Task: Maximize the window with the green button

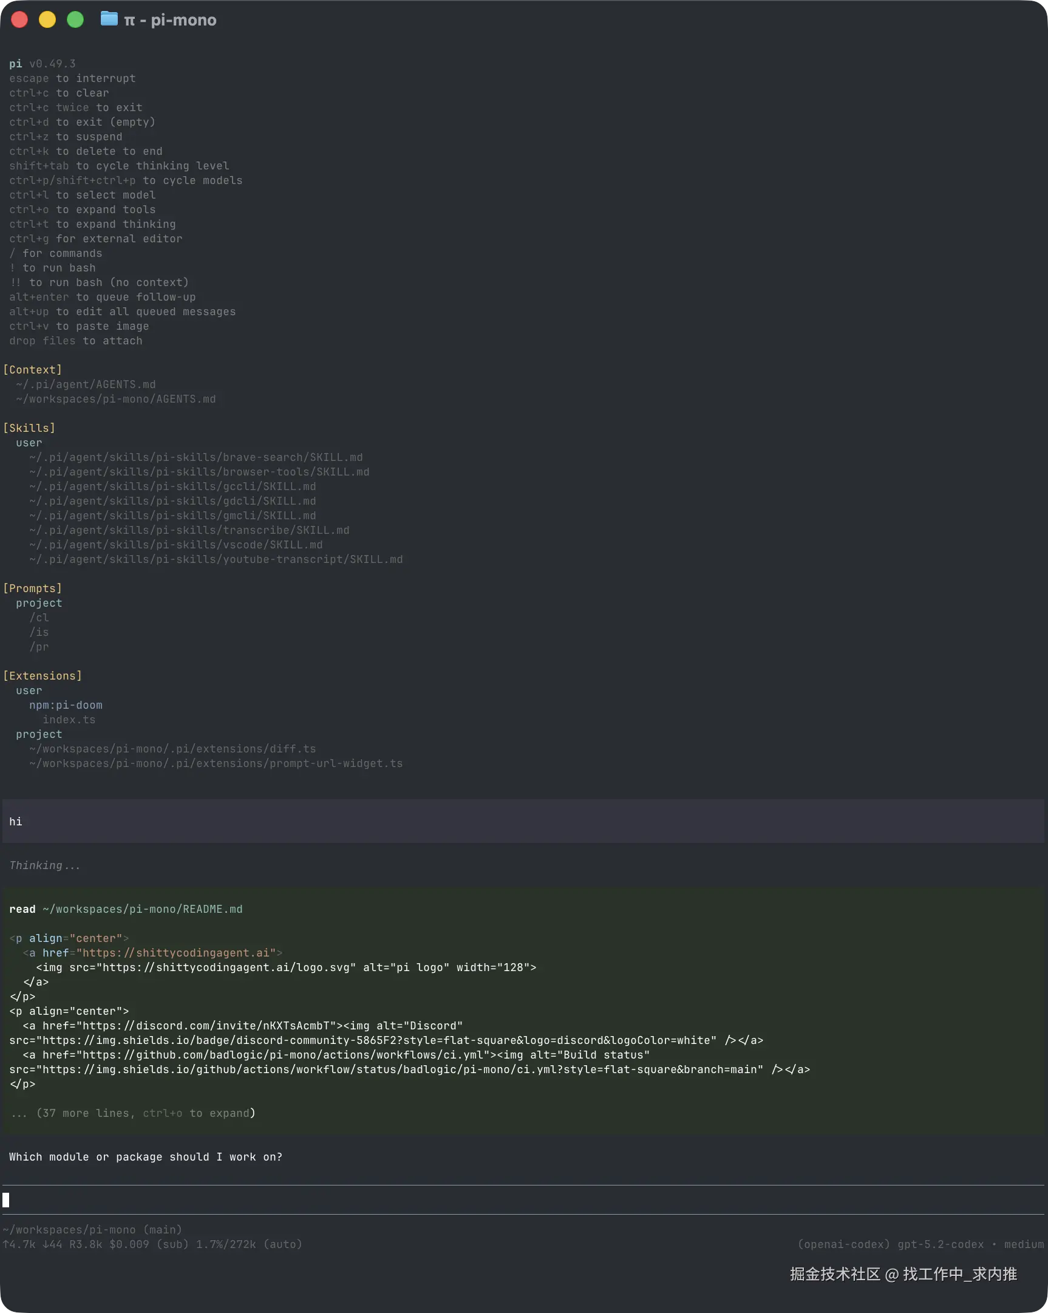Action: [75, 20]
